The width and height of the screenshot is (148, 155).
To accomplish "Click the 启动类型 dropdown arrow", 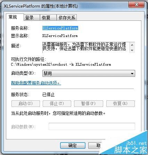I will [x=132, y=73].
